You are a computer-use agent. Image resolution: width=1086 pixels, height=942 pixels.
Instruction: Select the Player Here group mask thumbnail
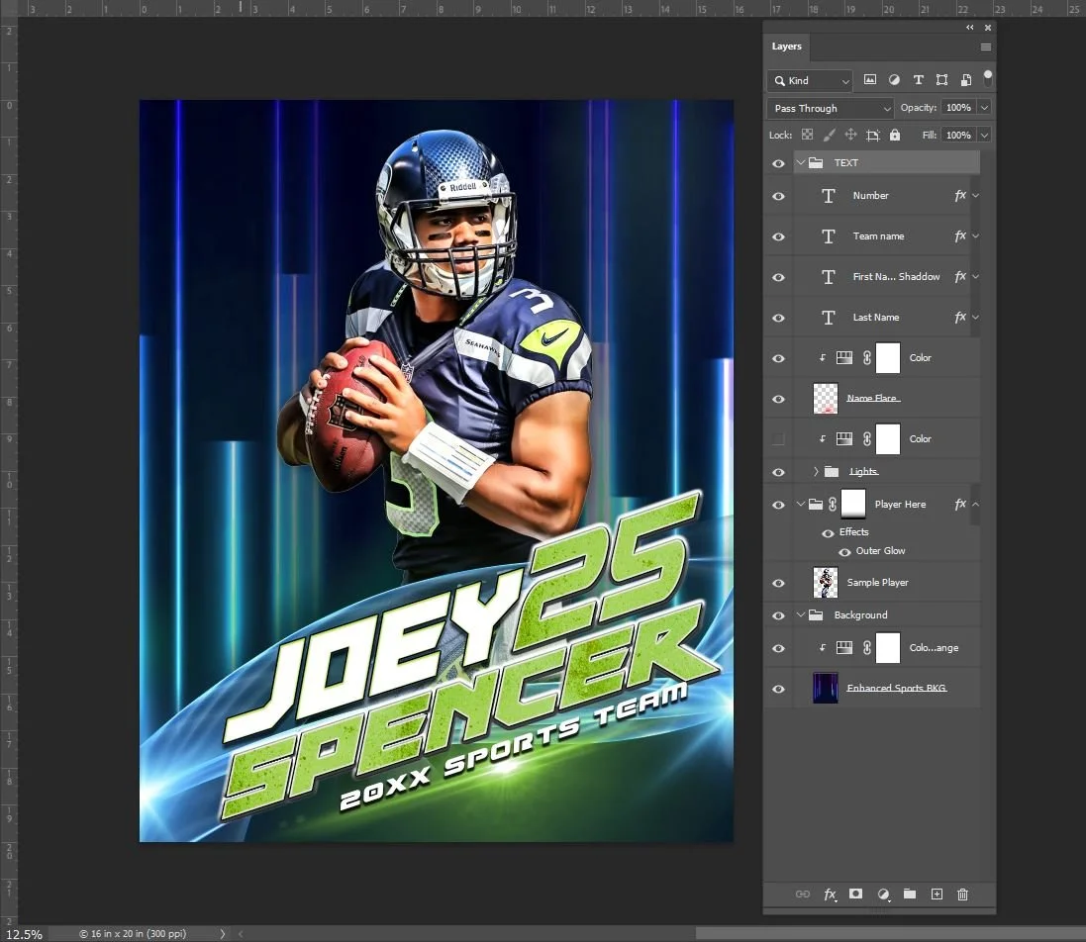[x=853, y=504]
